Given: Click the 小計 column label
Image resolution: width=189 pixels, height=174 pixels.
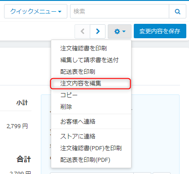Looking at the screenshot, I should 22,103.
